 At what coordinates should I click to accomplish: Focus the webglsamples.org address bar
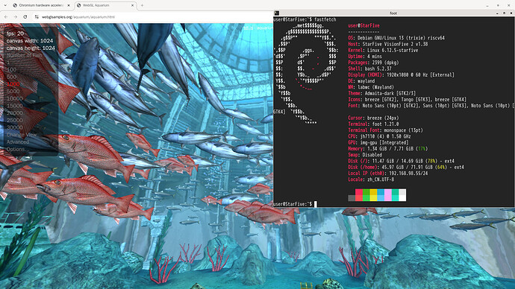(78, 16)
